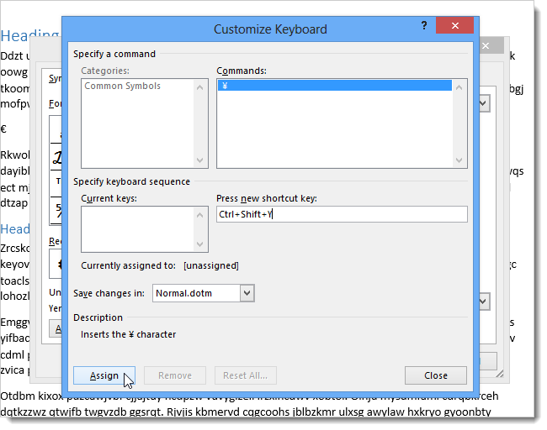
Task: Focus the Press new shortcut key field
Action: [x=342, y=214]
